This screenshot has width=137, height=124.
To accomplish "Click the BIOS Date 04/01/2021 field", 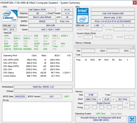I will tap(20, 97).
